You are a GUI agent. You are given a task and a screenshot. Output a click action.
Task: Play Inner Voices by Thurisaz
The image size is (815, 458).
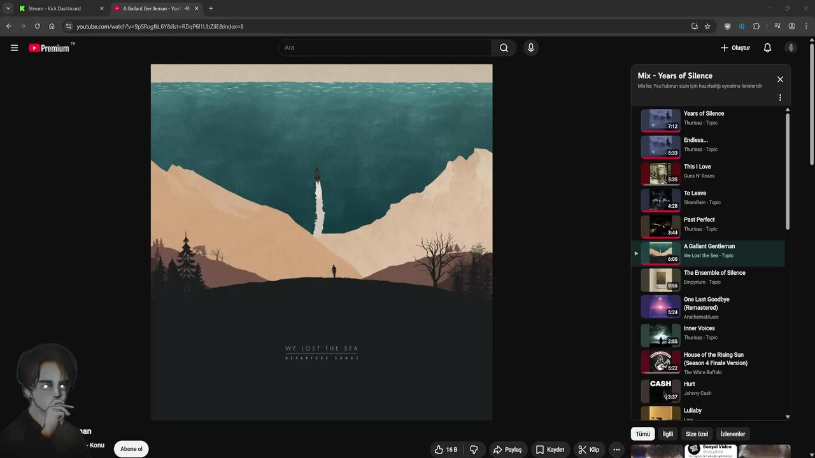tap(708, 335)
